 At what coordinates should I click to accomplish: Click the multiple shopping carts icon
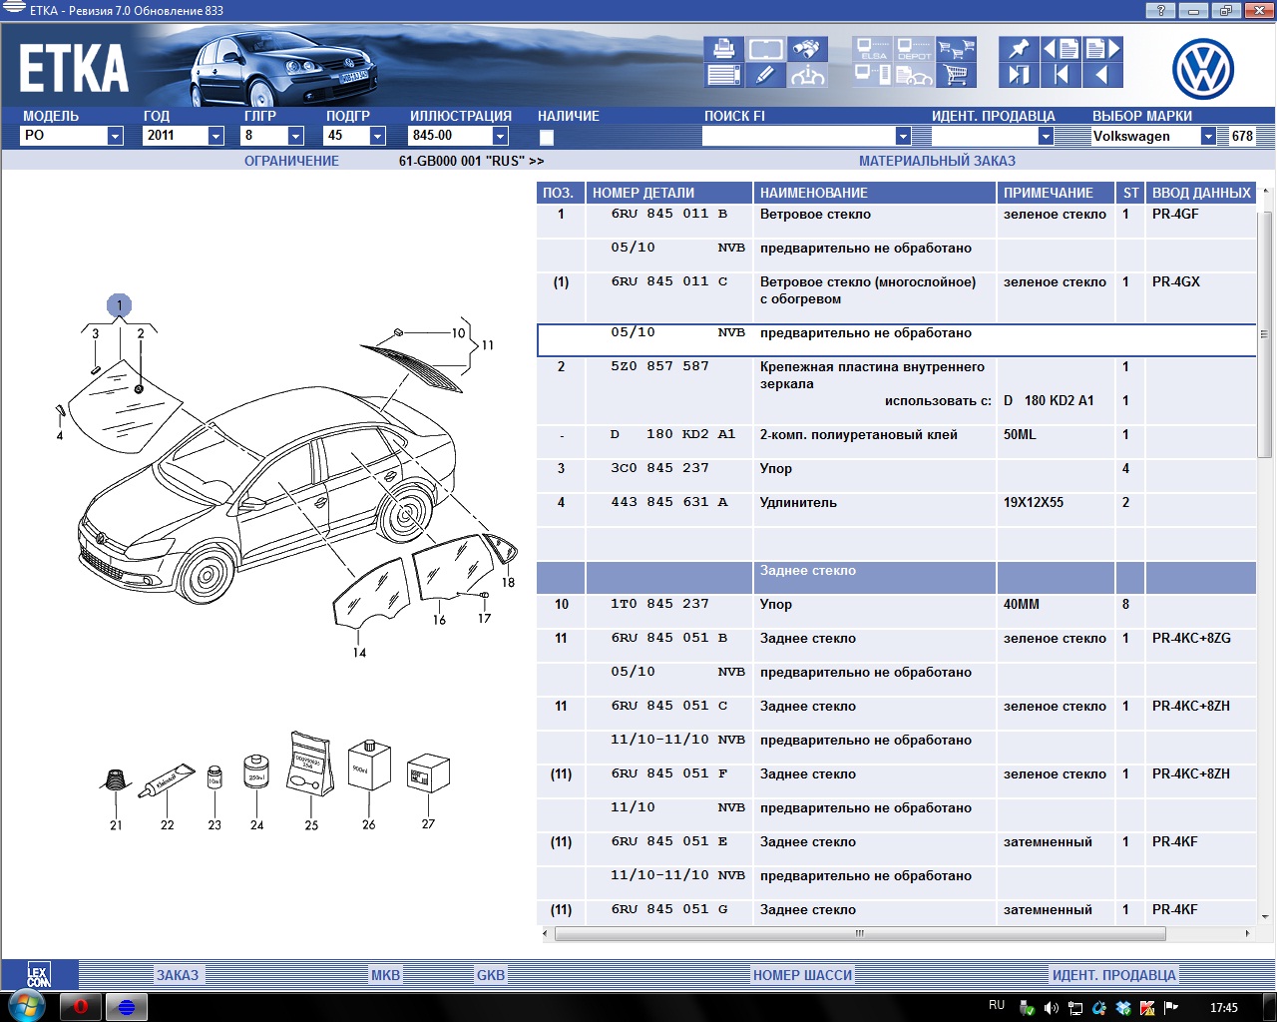click(x=956, y=48)
